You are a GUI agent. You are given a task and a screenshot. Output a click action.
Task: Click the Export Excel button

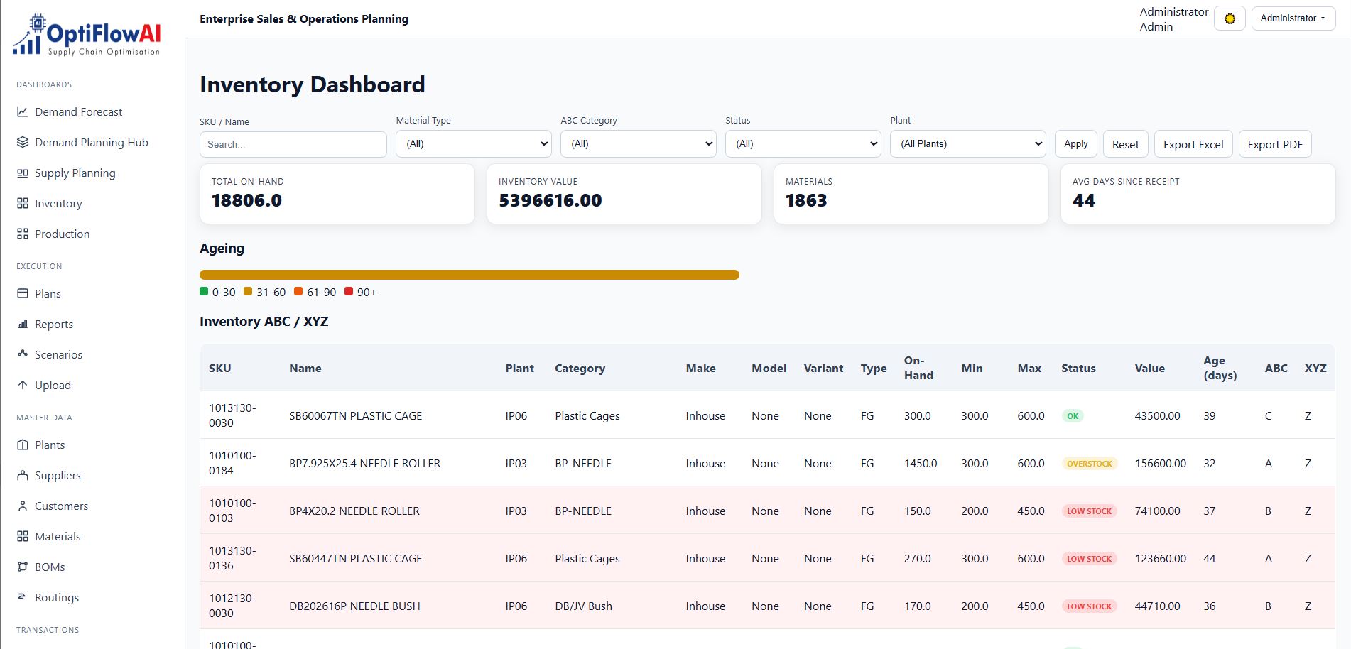coord(1193,144)
